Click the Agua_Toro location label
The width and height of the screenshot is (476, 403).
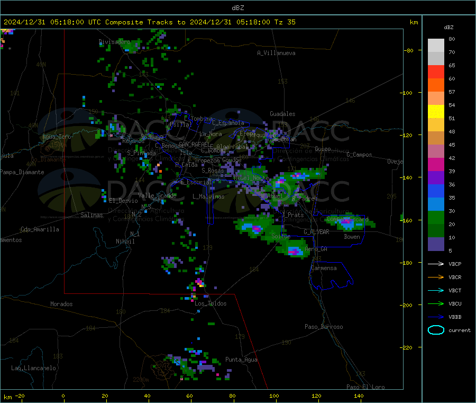(x=57, y=137)
